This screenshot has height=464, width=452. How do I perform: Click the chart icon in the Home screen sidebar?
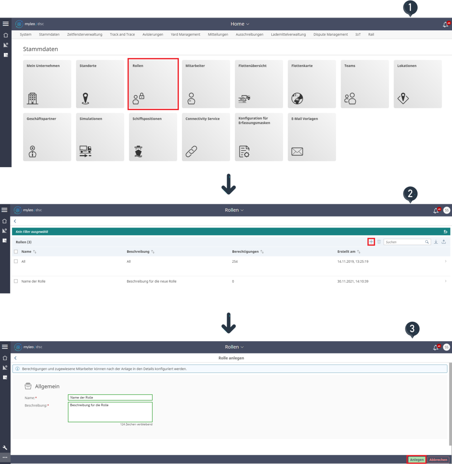tap(5, 45)
